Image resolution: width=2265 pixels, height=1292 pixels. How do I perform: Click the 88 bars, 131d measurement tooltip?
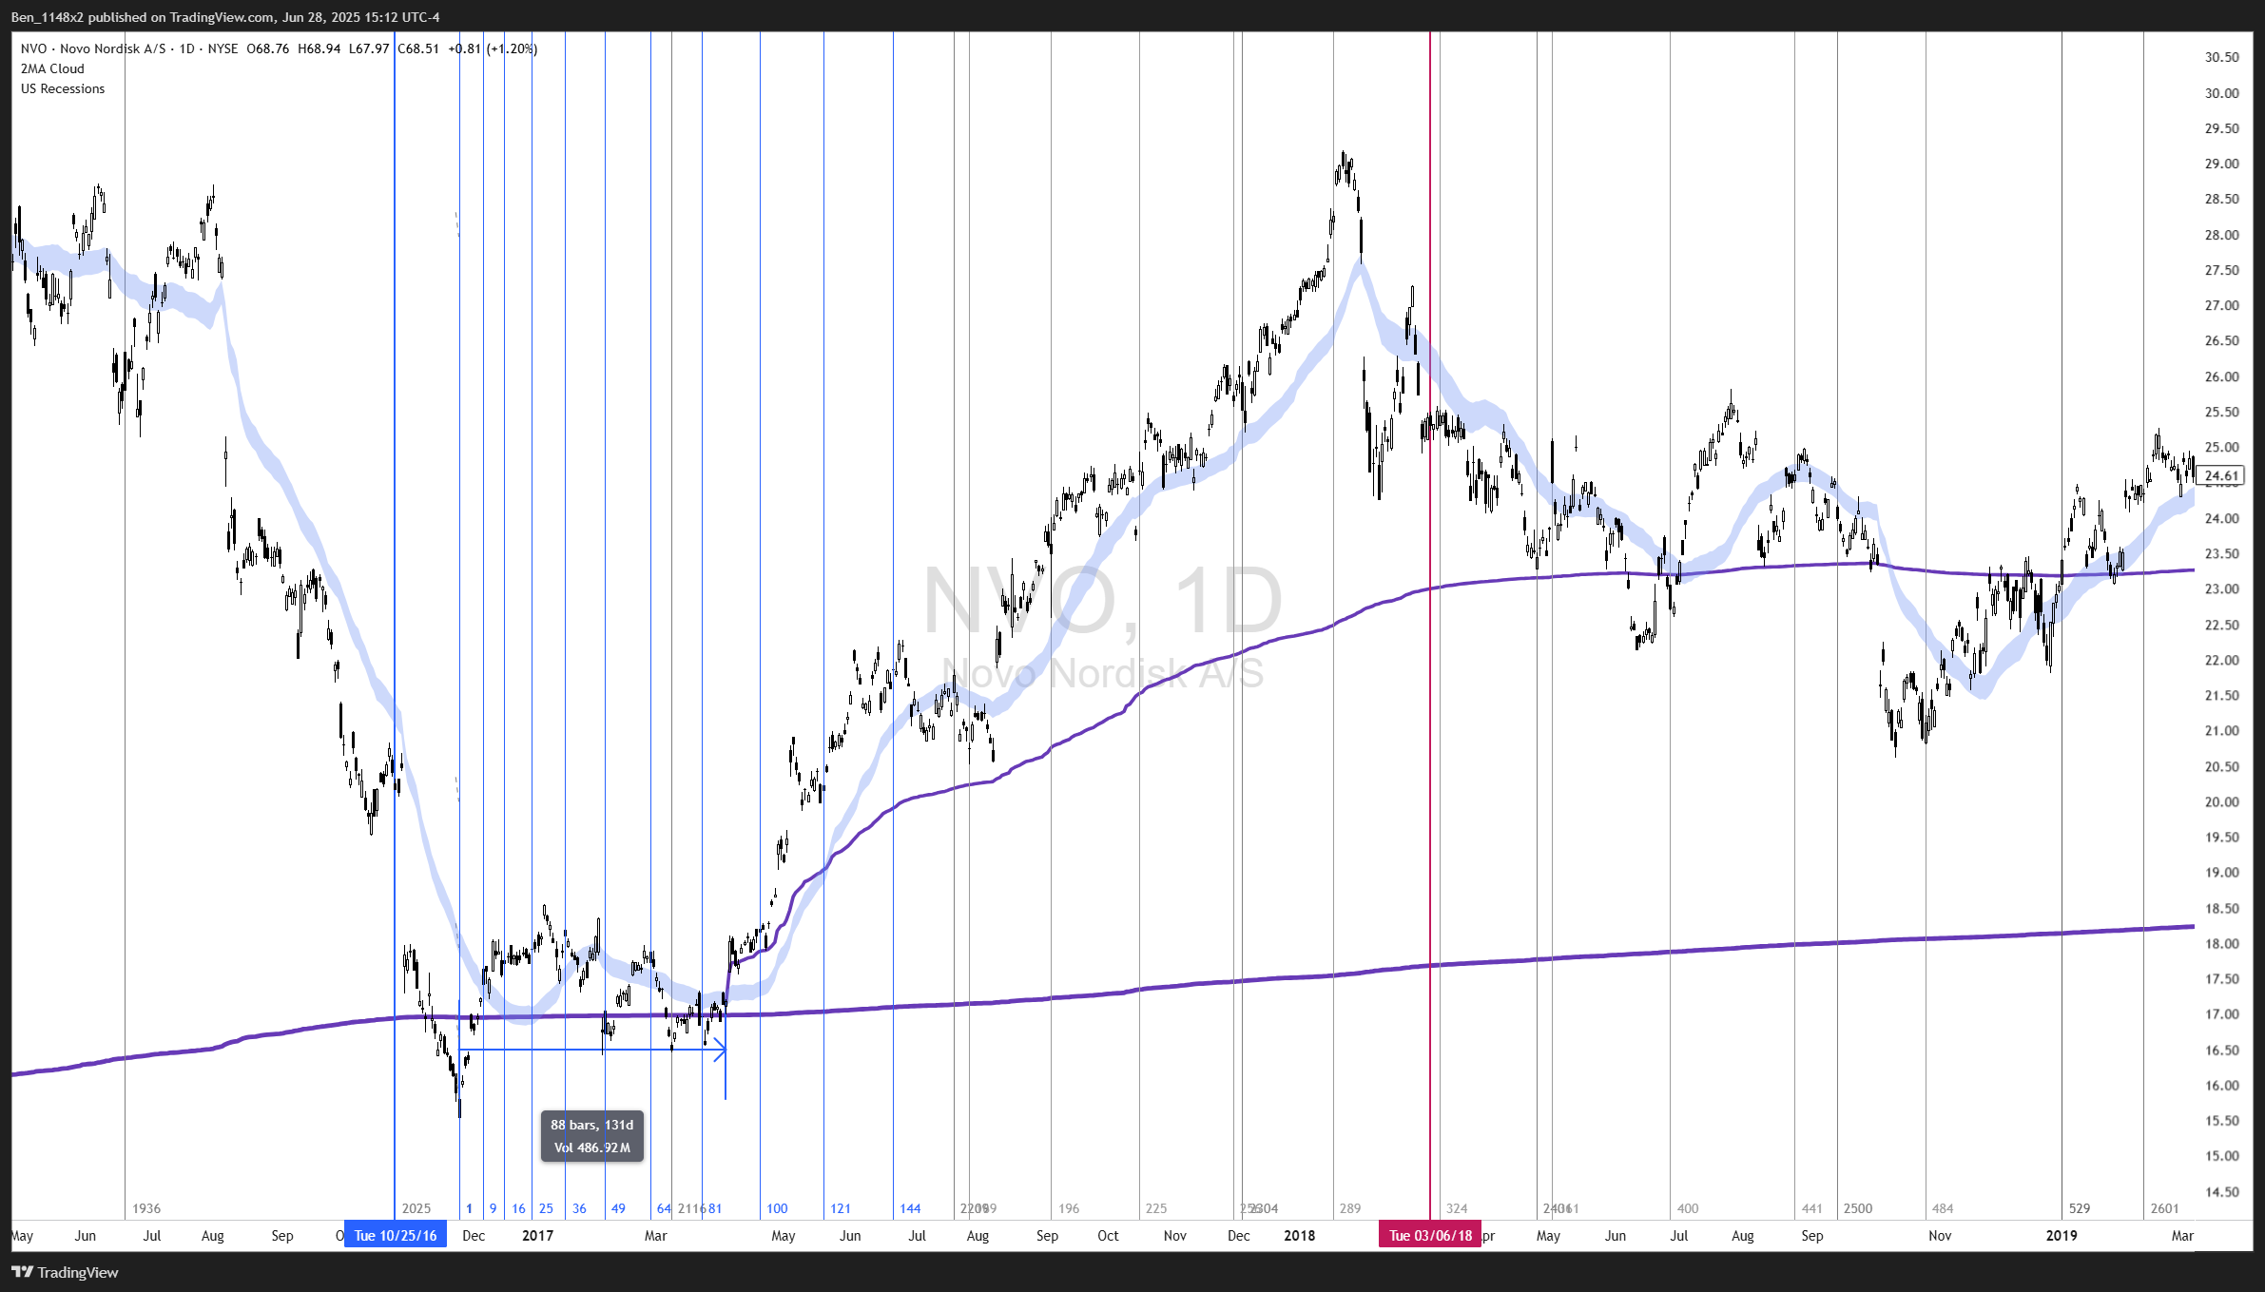click(x=591, y=1136)
